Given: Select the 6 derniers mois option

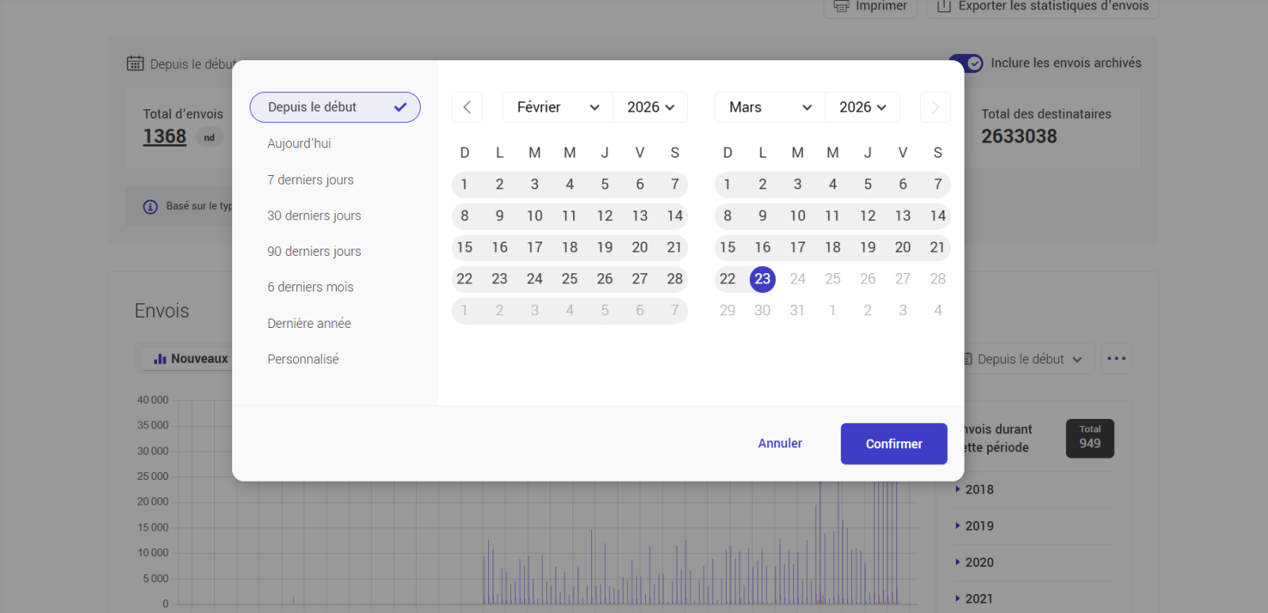Looking at the screenshot, I should pos(311,287).
